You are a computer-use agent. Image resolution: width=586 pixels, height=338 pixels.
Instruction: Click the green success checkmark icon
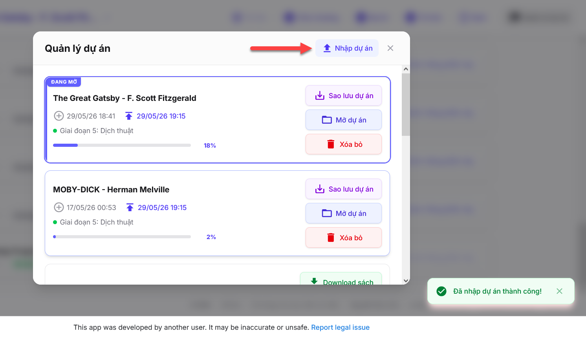pos(441,291)
